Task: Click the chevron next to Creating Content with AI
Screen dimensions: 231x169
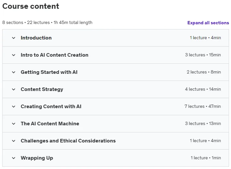Action: coord(14,107)
